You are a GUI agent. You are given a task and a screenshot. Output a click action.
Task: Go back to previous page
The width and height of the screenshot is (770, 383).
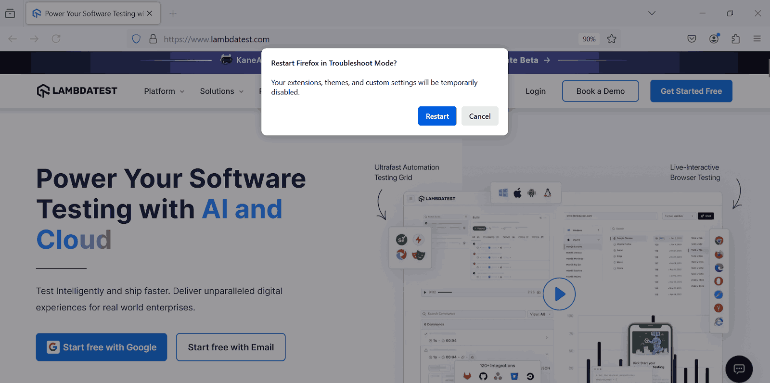13,39
